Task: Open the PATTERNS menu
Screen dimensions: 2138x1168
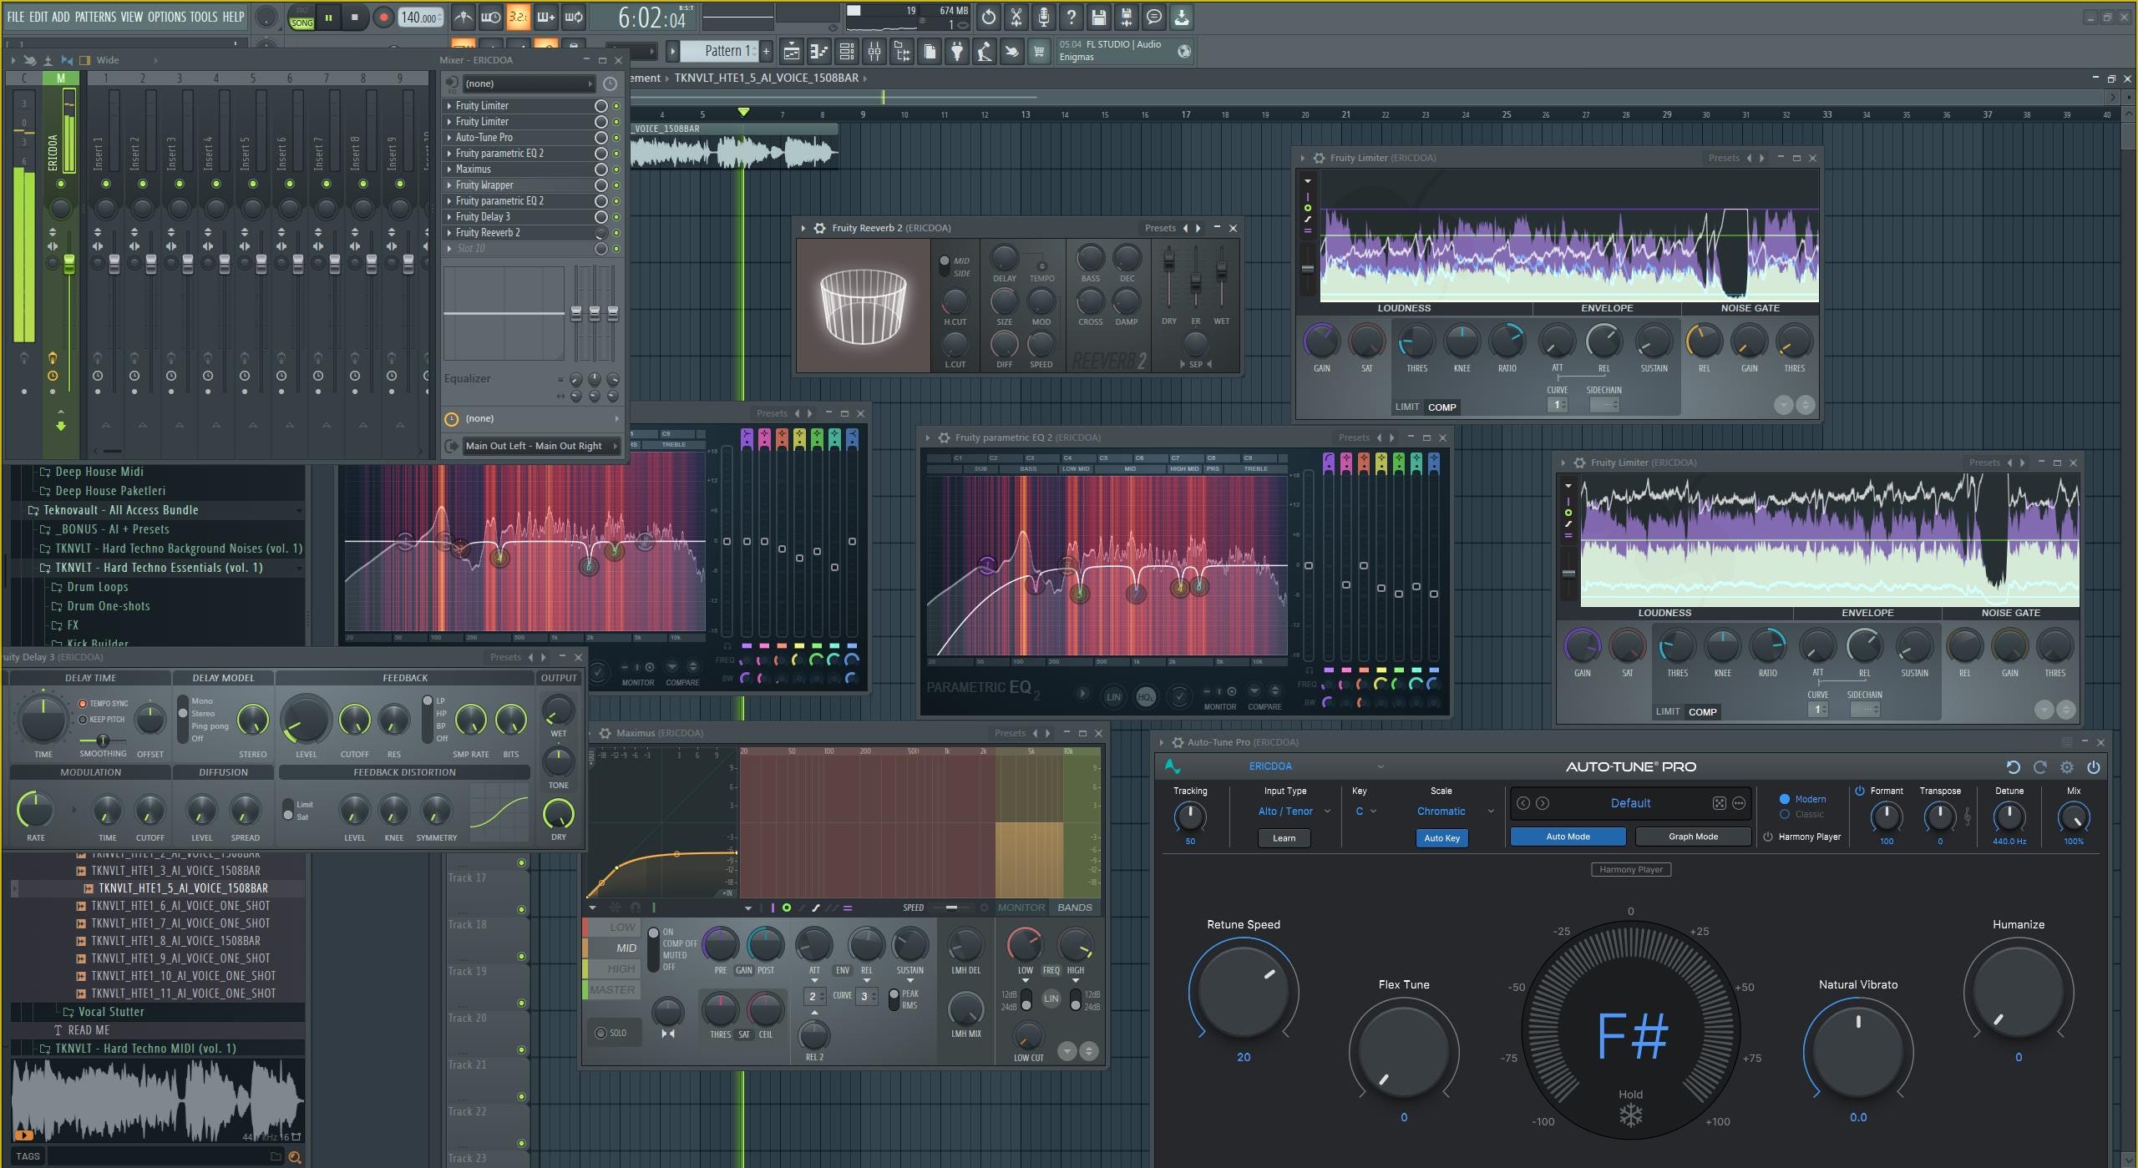Action: 95,16
